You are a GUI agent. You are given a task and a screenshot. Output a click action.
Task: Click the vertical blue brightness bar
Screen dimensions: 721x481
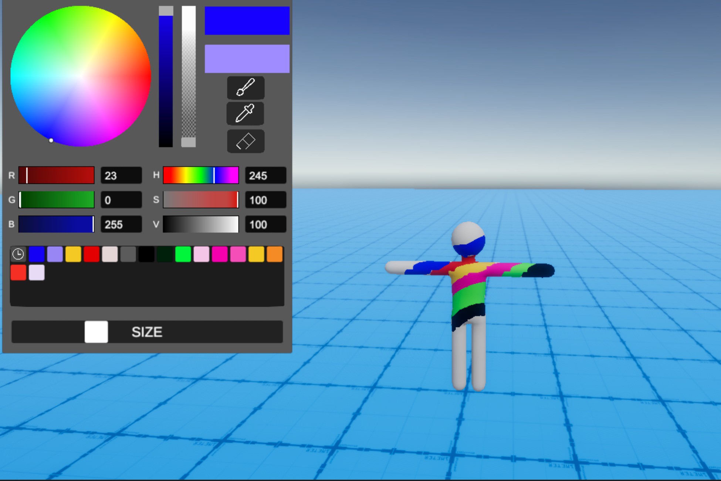coord(166,77)
